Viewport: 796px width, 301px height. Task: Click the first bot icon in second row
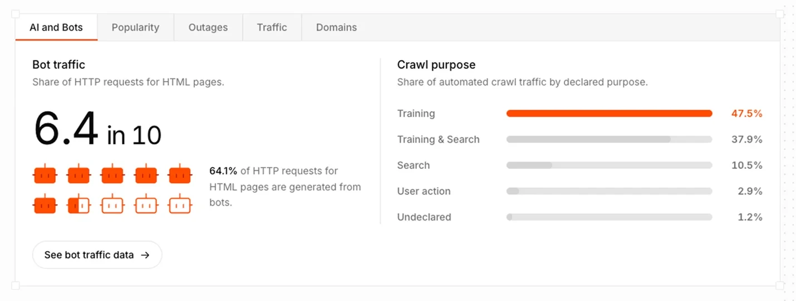click(x=45, y=204)
